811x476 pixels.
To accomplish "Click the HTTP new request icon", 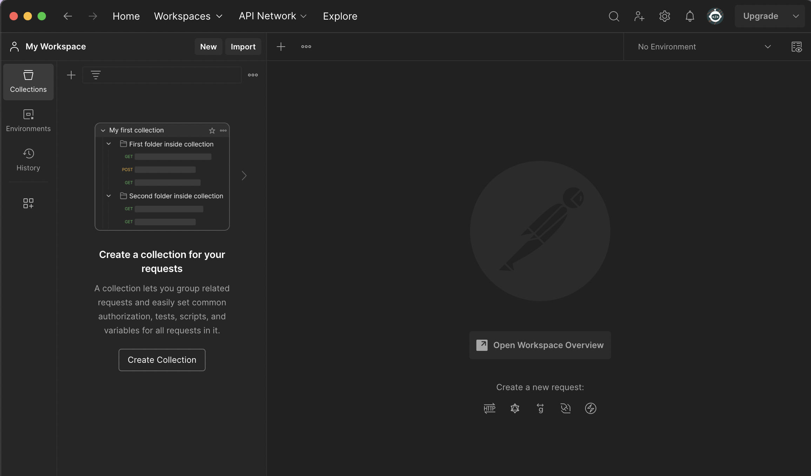I will [489, 408].
